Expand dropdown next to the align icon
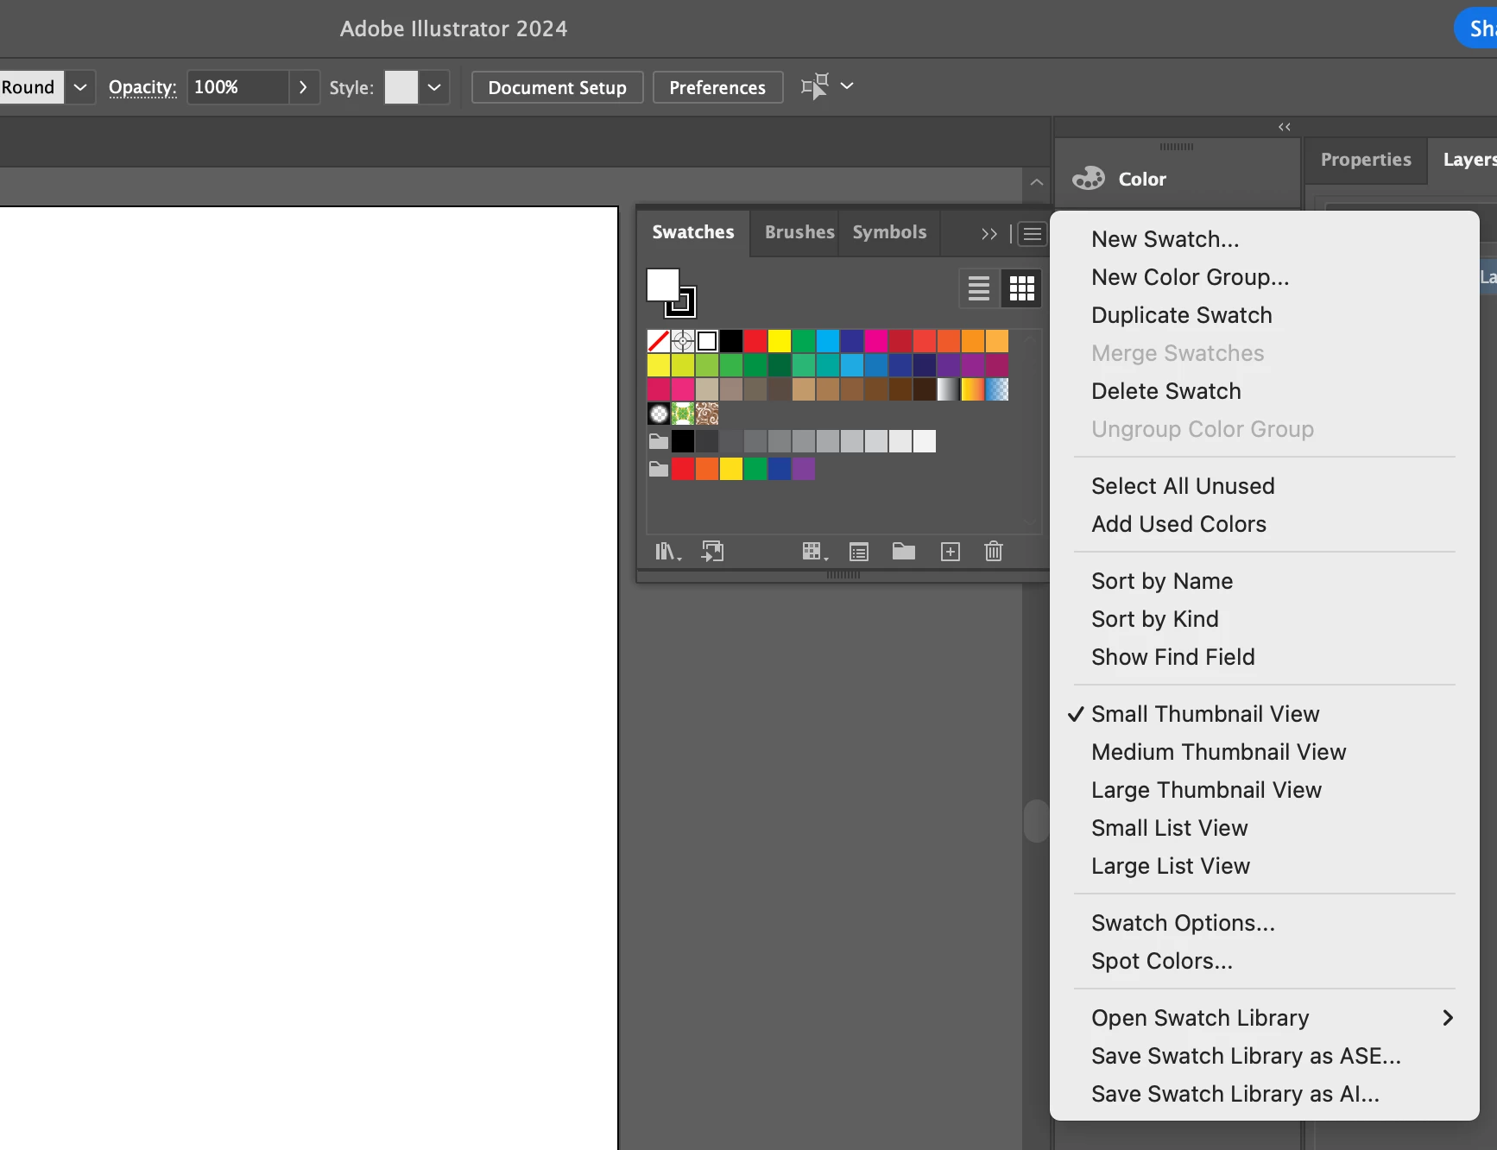 (847, 85)
